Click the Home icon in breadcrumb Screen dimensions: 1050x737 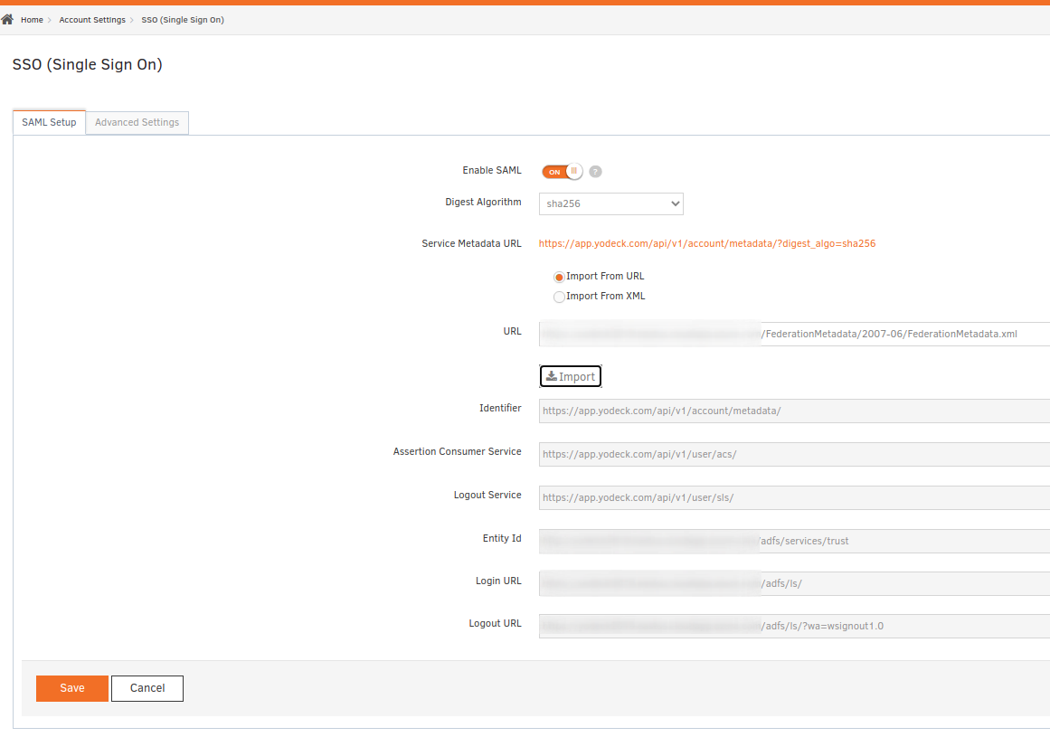coord(7,20)
